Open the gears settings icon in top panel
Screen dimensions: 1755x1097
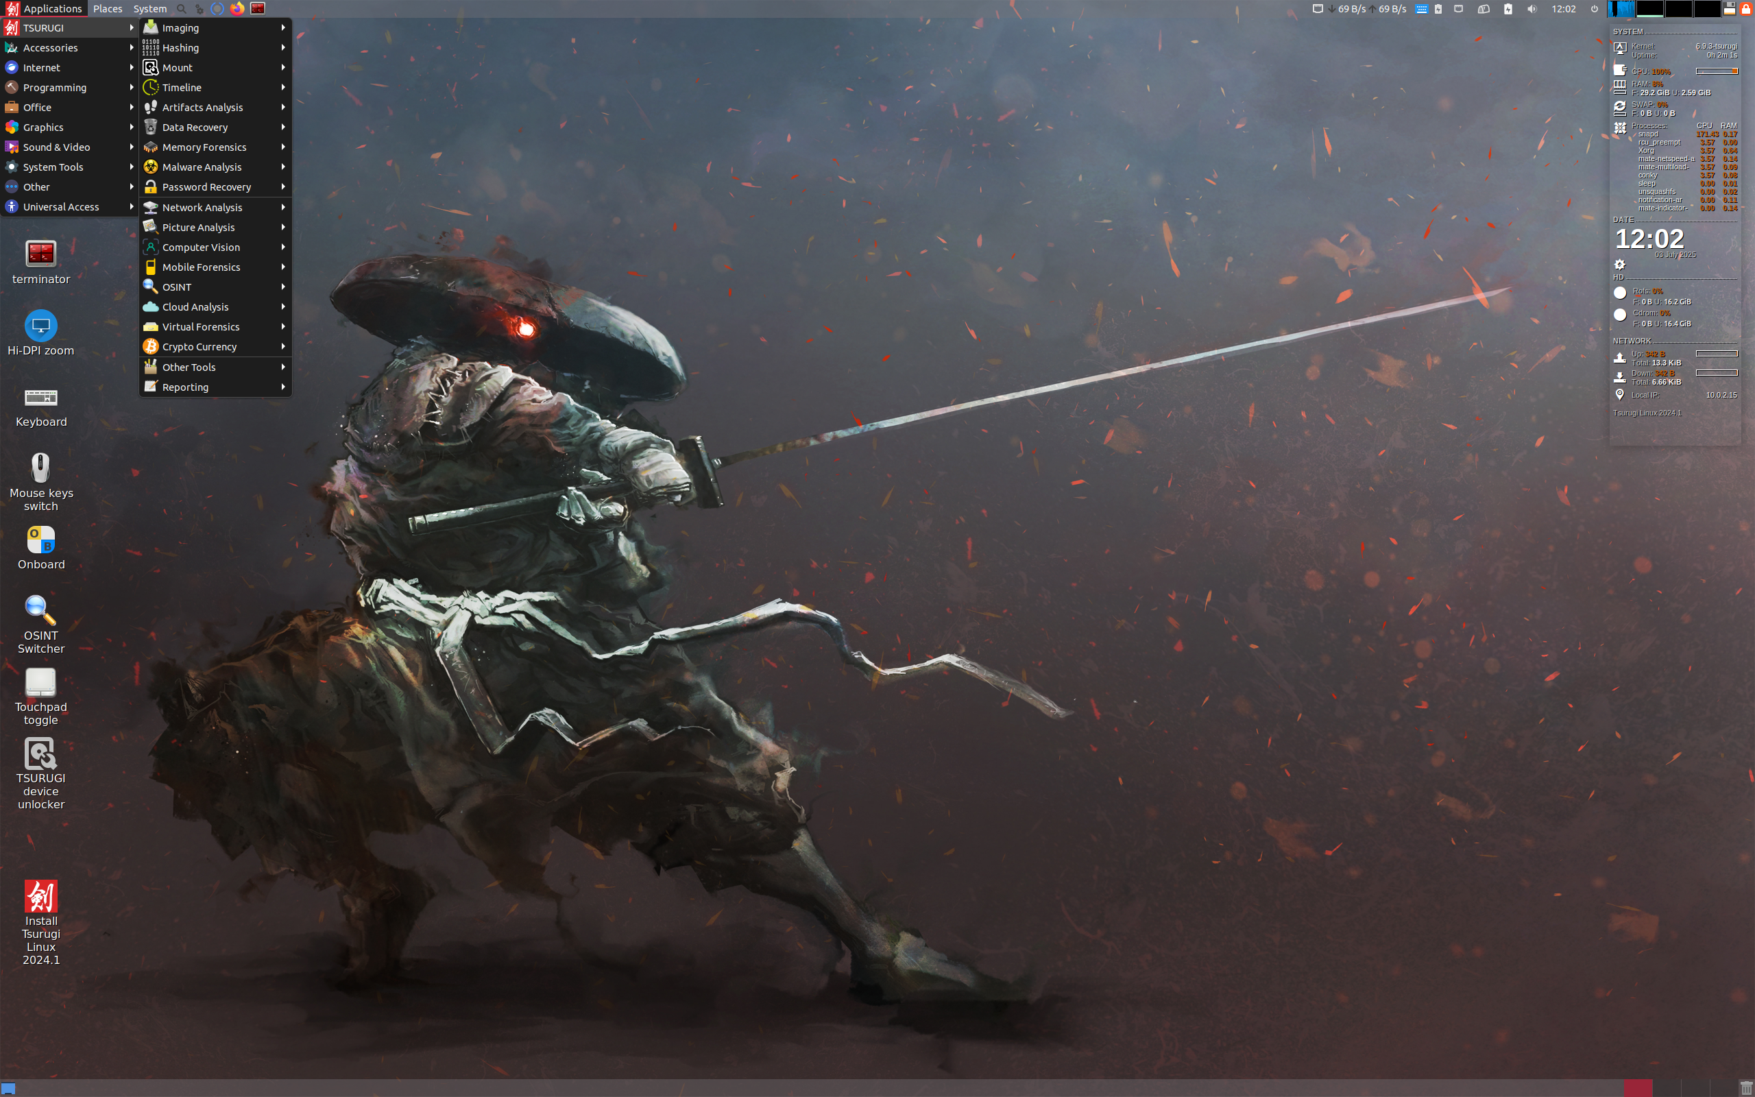coord(199,9)
